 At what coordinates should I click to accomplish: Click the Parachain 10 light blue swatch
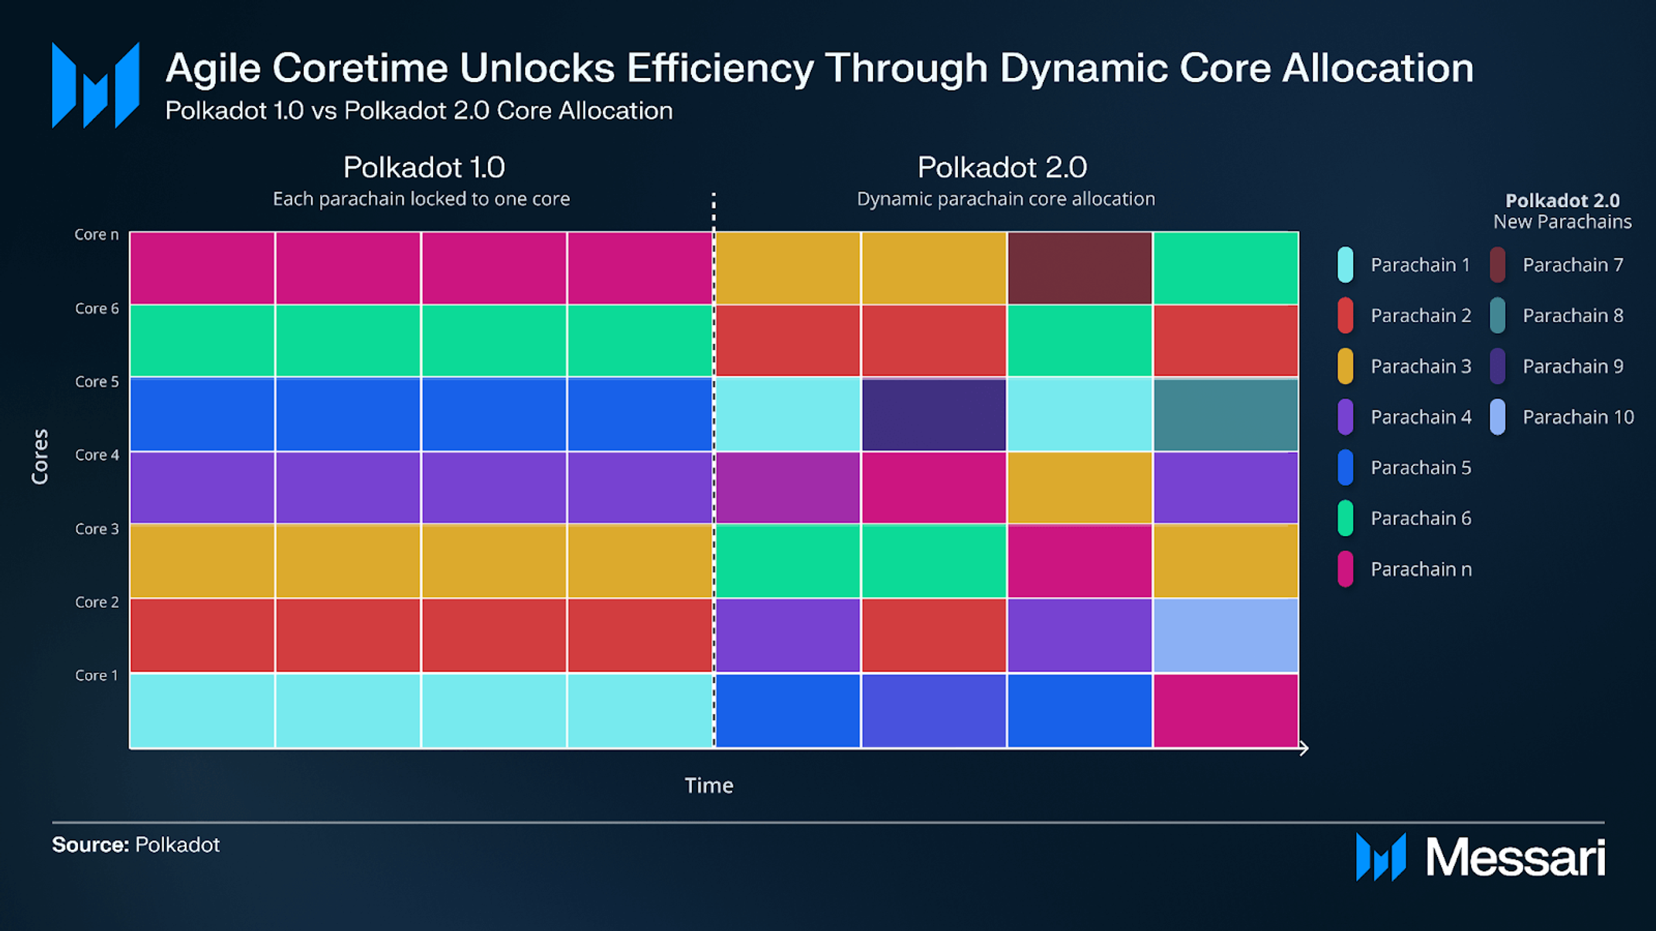(x=1498, y=417)
